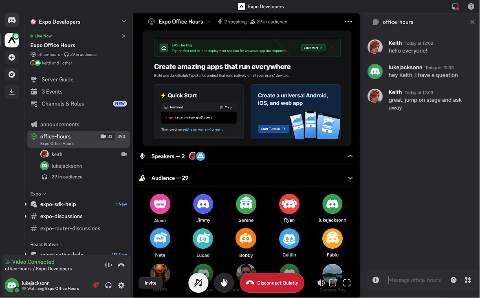The image size is (480, 298).
Task: Open attachment plus button in chat
Action: (376, 280)
